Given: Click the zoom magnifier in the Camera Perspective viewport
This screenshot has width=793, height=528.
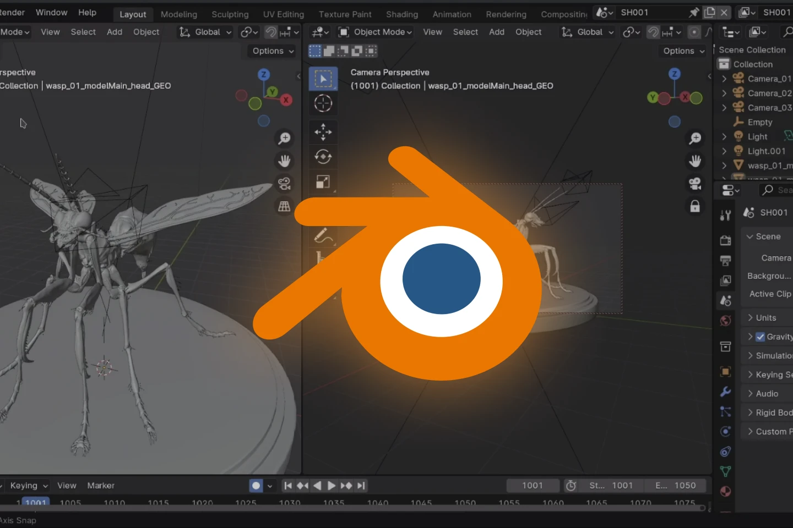Looking at the screenshot, I should coord(695,139).
